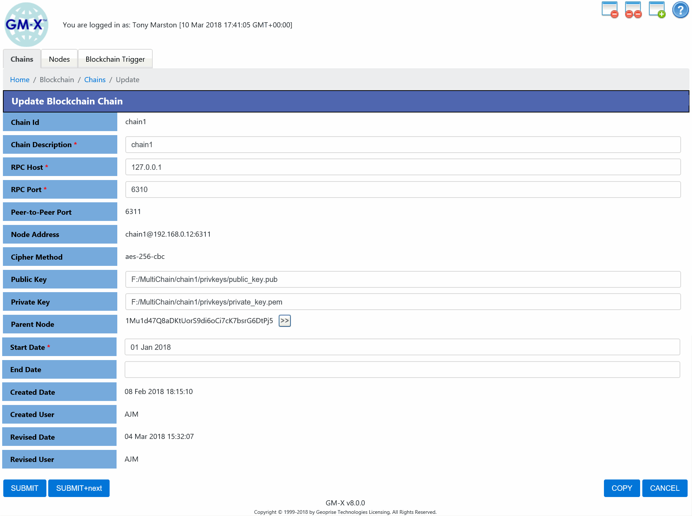Switch to the Nodes tab

tap(59, 59)
